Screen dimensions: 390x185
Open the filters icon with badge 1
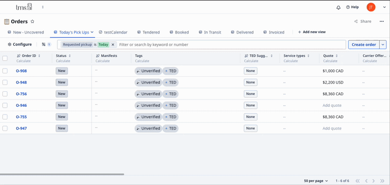click(x=46, y=44)
